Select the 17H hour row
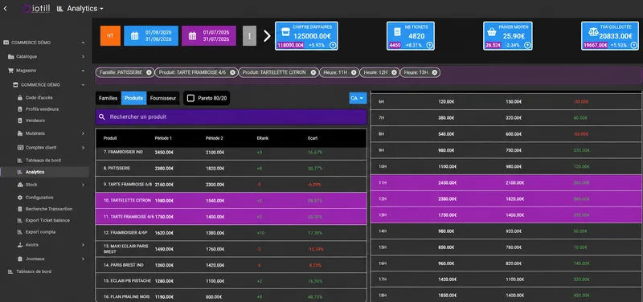 coord(506,280)
